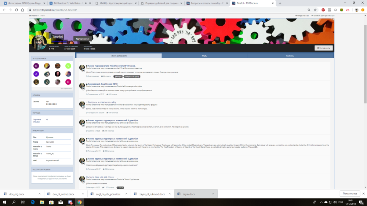Switch to МИАЦ - Удостоверяющий центр browser tab
Image resolution: width=367 pixels, height=206 pixels.
point(116,3)
